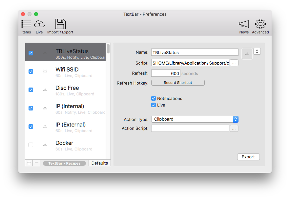Disable the TBLiveStatus item checkbox
290x199 pixels.
point(31,53)
